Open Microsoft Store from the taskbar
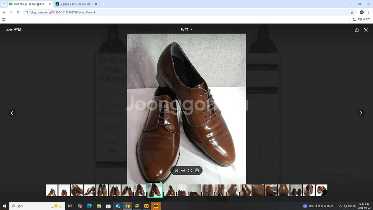 tap(108, 206)
